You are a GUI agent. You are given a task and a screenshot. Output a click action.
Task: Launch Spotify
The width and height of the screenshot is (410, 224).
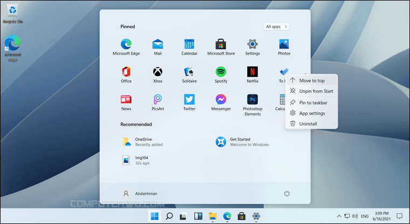click(221, 75)
